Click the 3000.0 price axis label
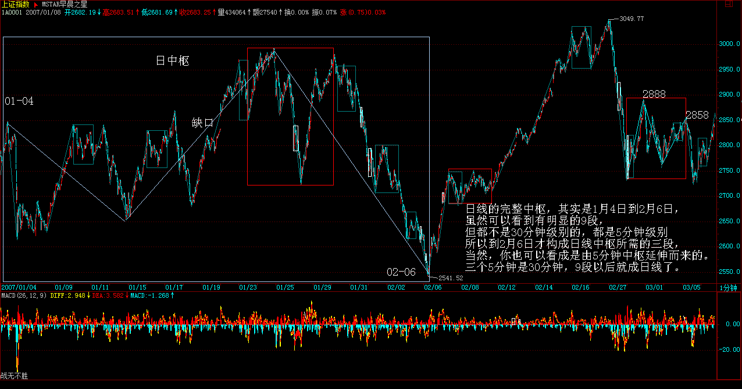This screenshot has height=389, width=742. tap(730, 44)
